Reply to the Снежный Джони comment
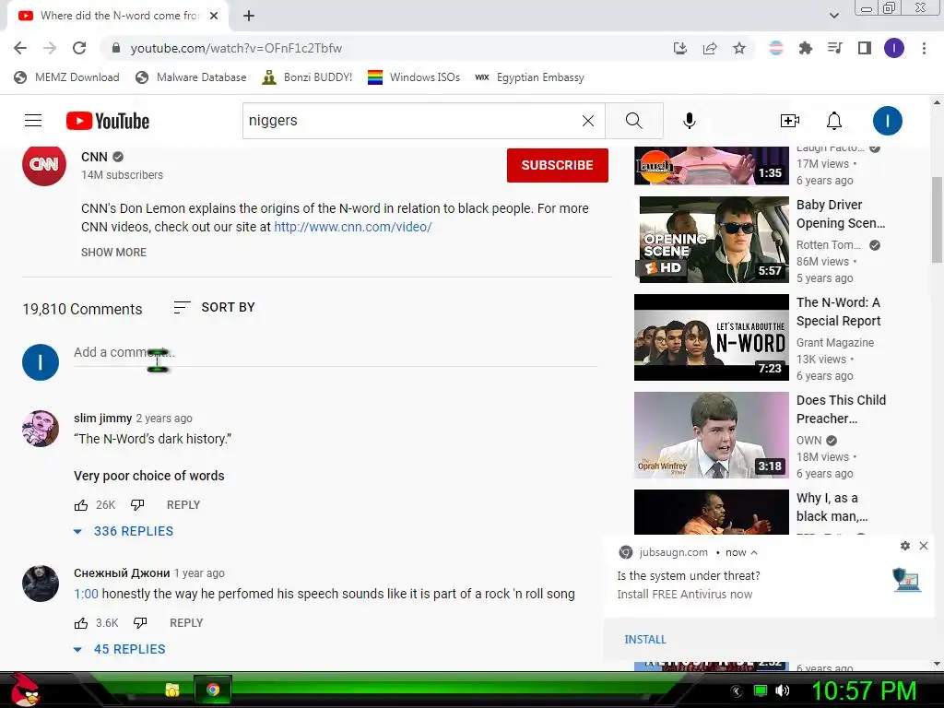 (186, 623)
